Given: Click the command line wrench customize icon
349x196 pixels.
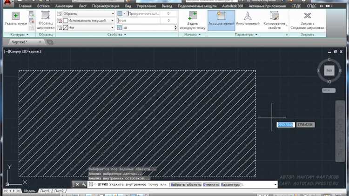Looking at the screenshot, I should pyautogui.click(x=84, y=184).
